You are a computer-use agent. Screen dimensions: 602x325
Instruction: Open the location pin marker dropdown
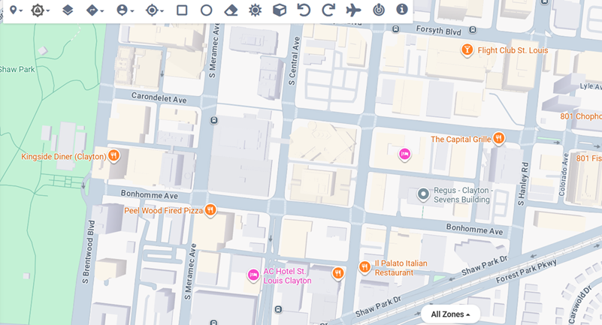tap(16, 10)
